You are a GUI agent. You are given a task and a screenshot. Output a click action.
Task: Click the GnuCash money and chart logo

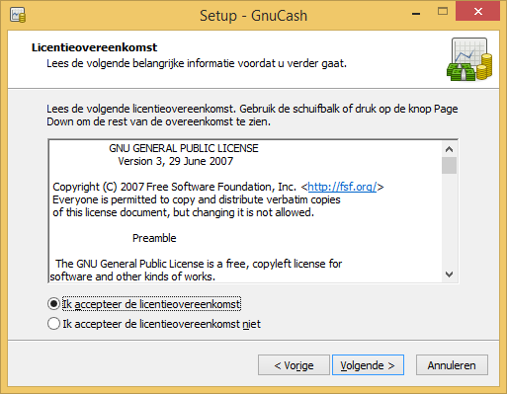[469, 59]
